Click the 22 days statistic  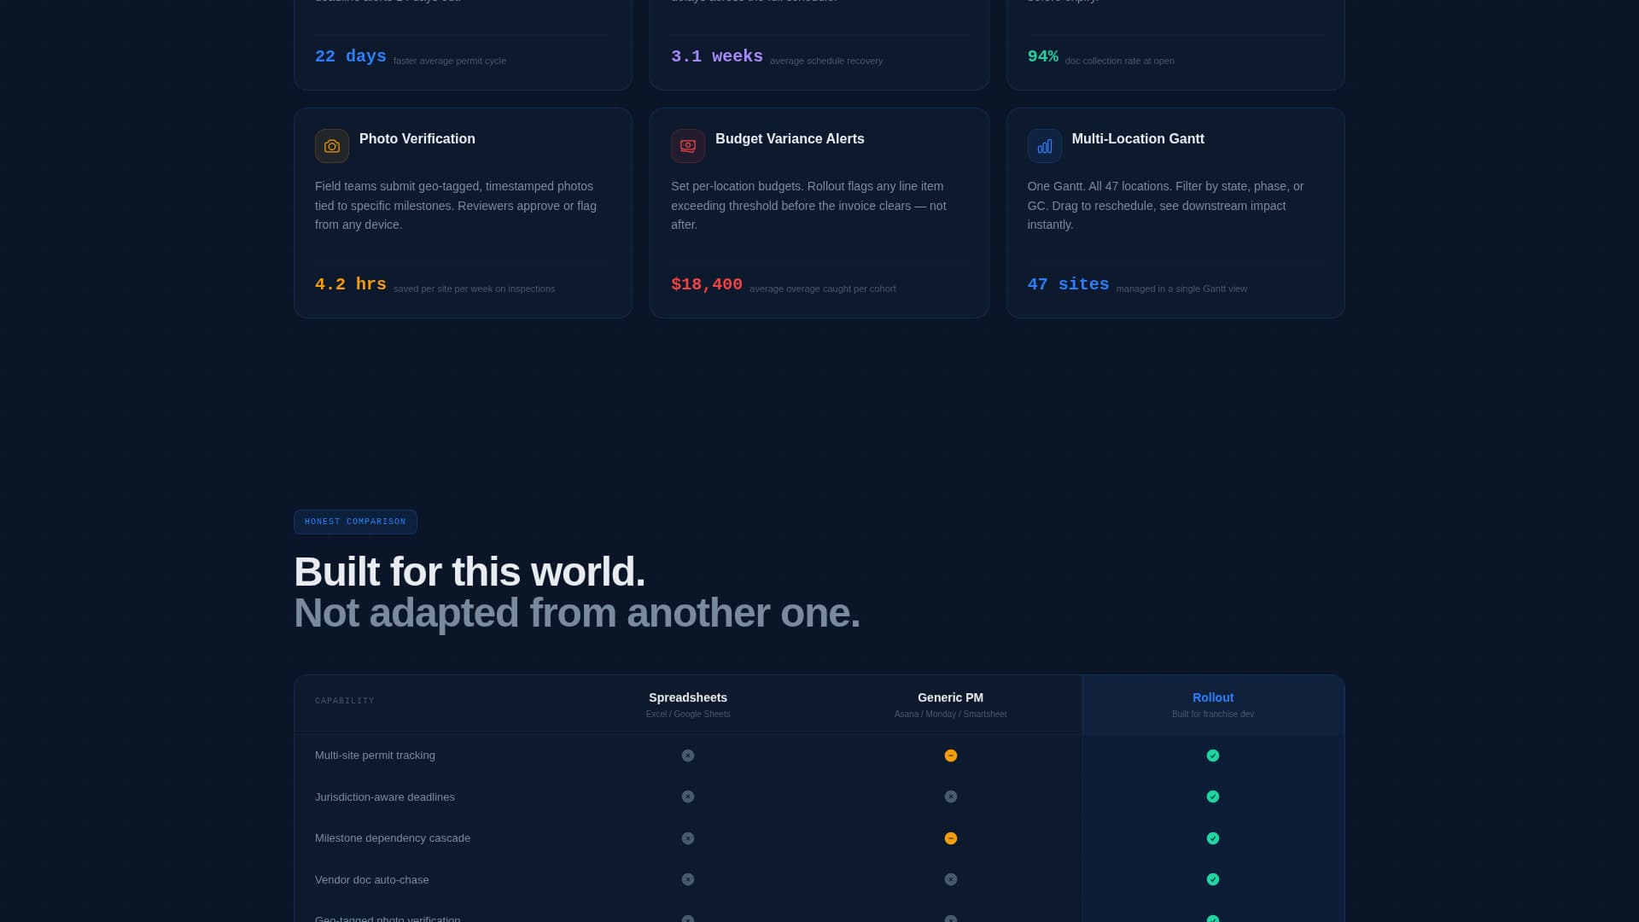(x=351, y=56)
